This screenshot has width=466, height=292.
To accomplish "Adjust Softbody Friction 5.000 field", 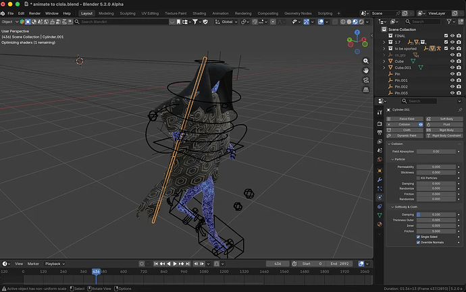I will coord(436,231).
